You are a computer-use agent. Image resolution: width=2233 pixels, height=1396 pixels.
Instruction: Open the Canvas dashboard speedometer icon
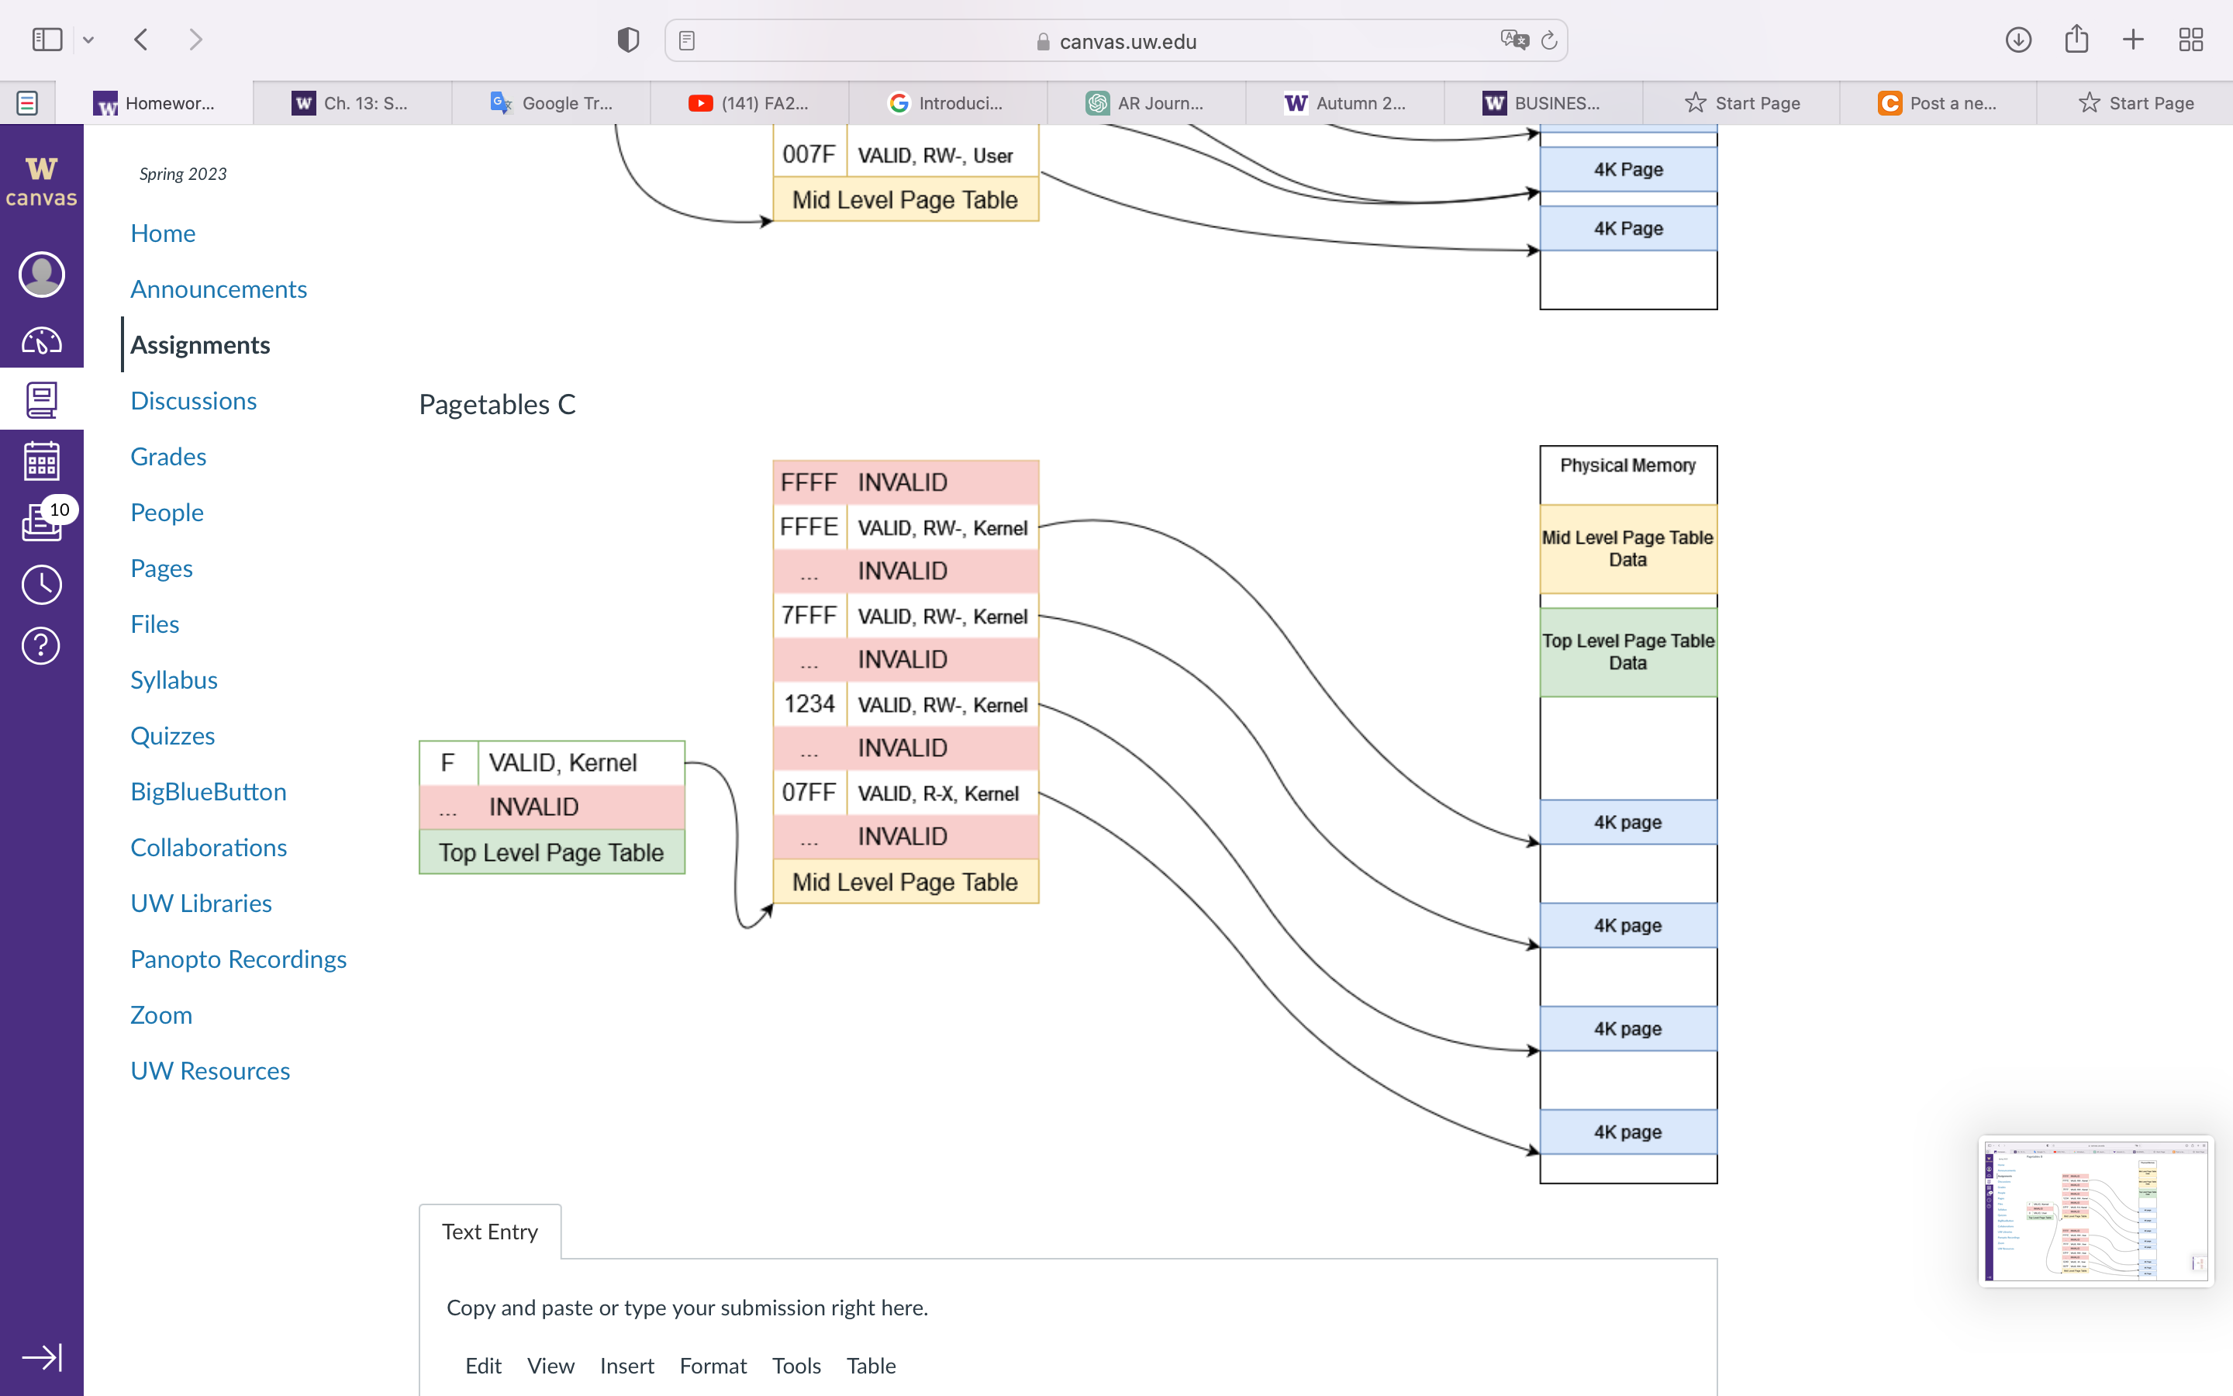point(42,340)
